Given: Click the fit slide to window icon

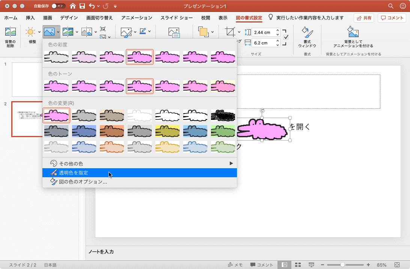Looking at the screenshot, I should click(x=398, y=265).
